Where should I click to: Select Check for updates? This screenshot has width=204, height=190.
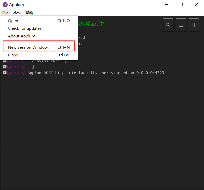[39, 28]
